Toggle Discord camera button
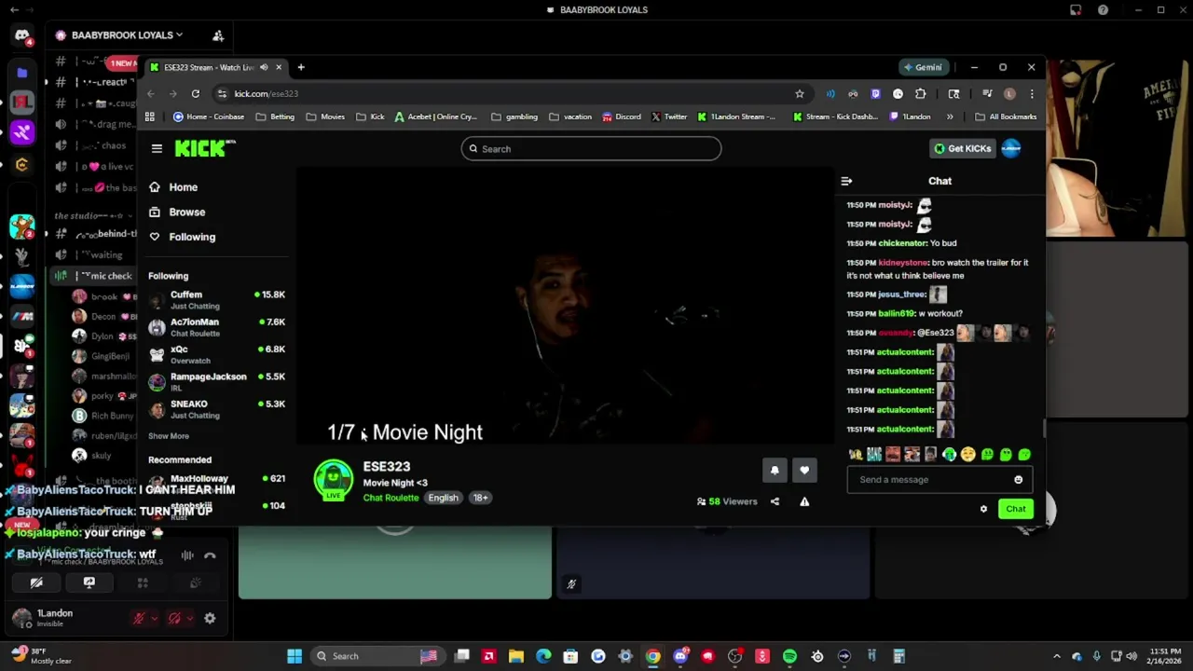 pyautogui.click(x=36, y=582)
